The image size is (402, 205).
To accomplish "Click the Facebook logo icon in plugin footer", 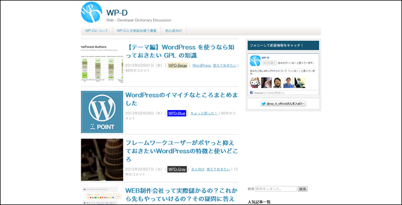I will coord(251,93).
